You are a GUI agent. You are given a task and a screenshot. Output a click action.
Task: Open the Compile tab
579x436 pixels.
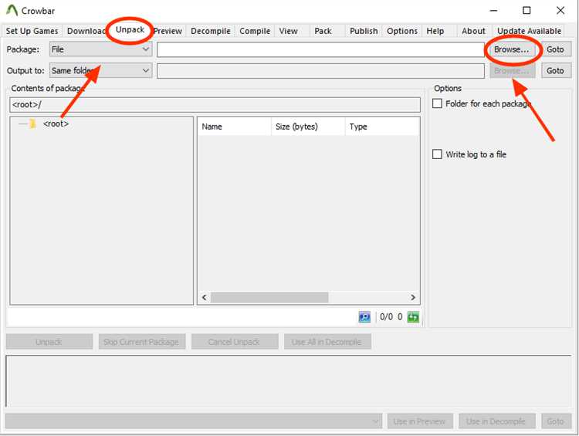pos(255,31)
